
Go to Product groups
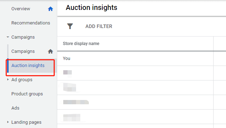tap(27, 94)
